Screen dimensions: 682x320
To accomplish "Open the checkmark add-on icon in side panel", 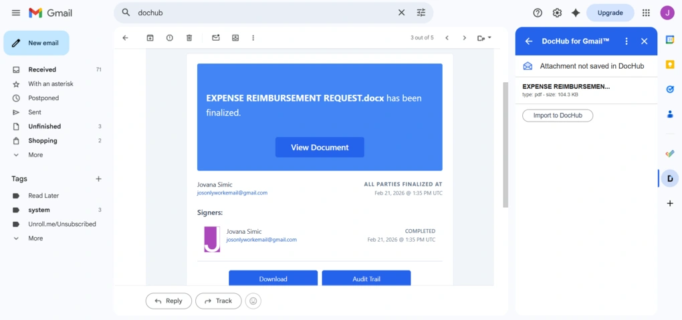I will pyautogui.click(x=670, y=154).
